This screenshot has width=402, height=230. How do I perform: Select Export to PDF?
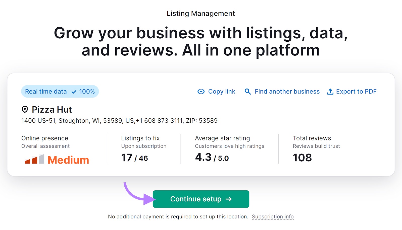click(x=356, y=92)
